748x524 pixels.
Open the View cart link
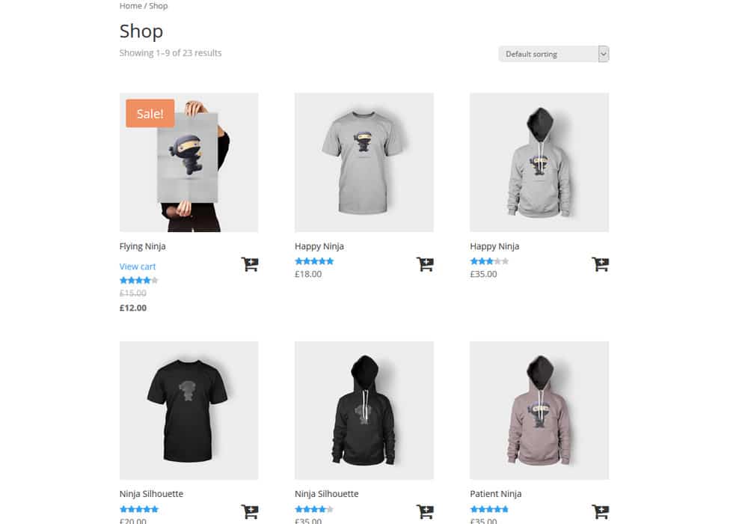pos(138,266)
